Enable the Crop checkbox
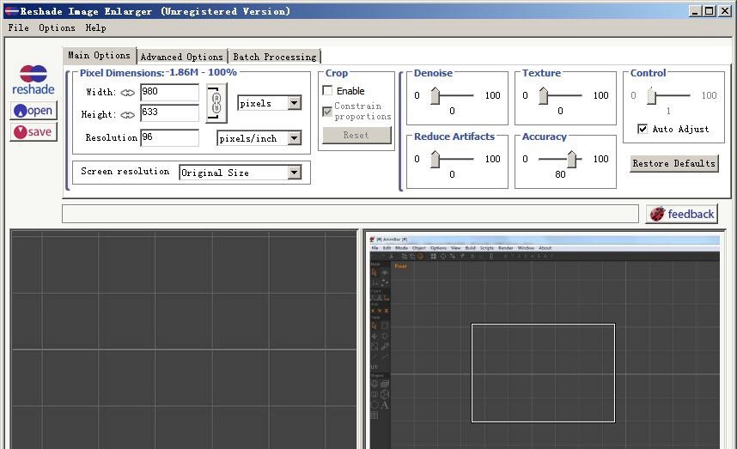This screenshot has width=737, height=449. (x=327, y=90)
